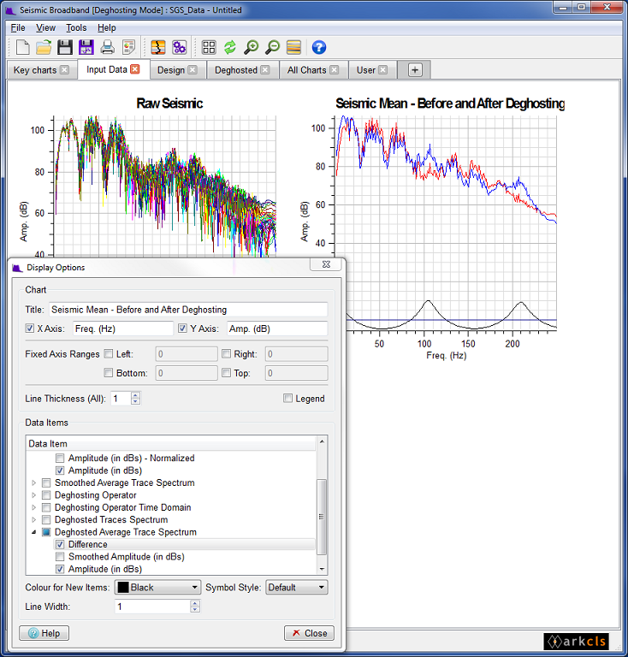Screen dimensions: 628x657
Task: Save with the black floppy disk icon
Action: point(64,47)
